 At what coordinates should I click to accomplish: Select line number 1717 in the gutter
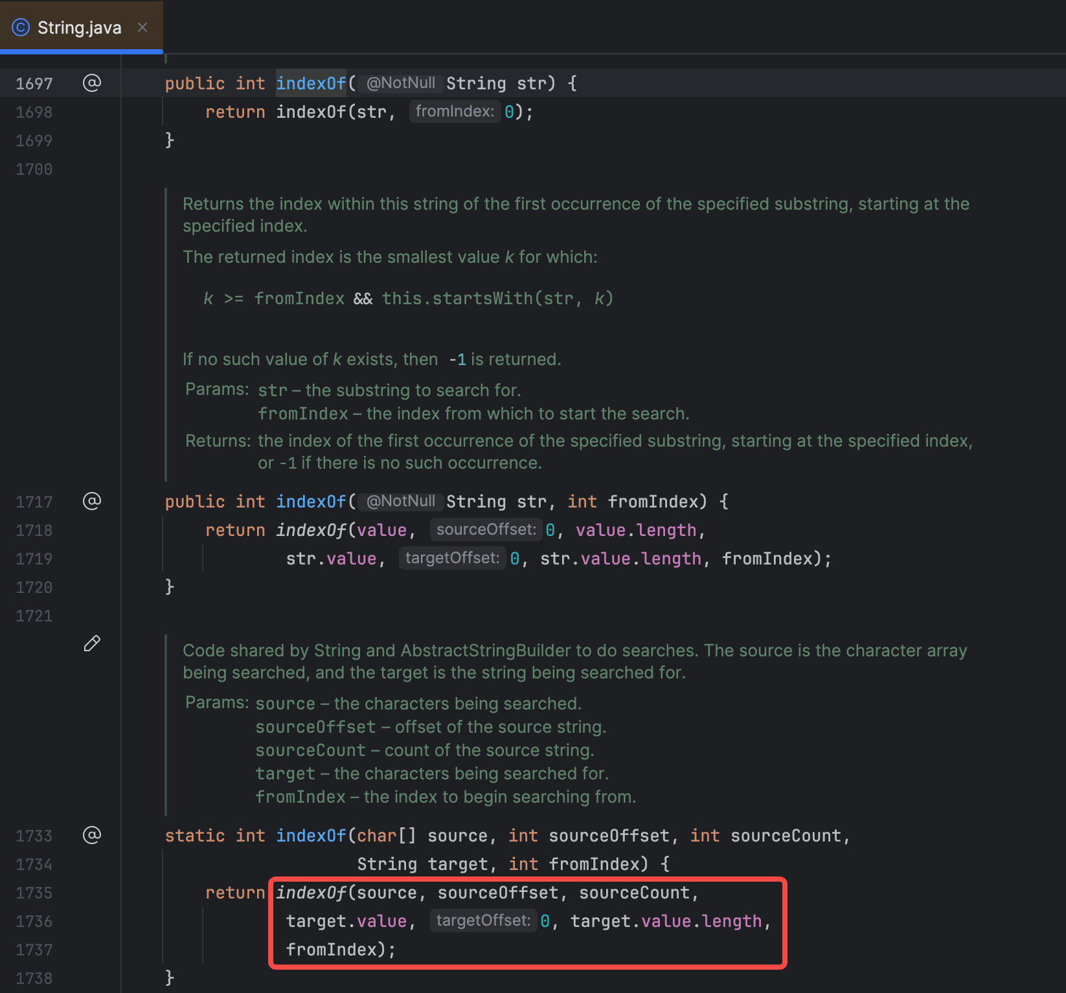[x=34, y=501]
